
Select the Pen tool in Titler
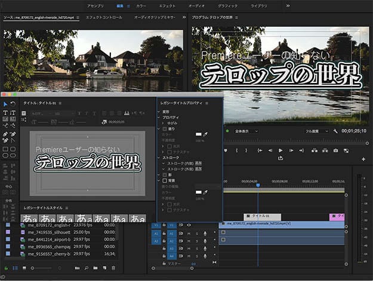5,134
